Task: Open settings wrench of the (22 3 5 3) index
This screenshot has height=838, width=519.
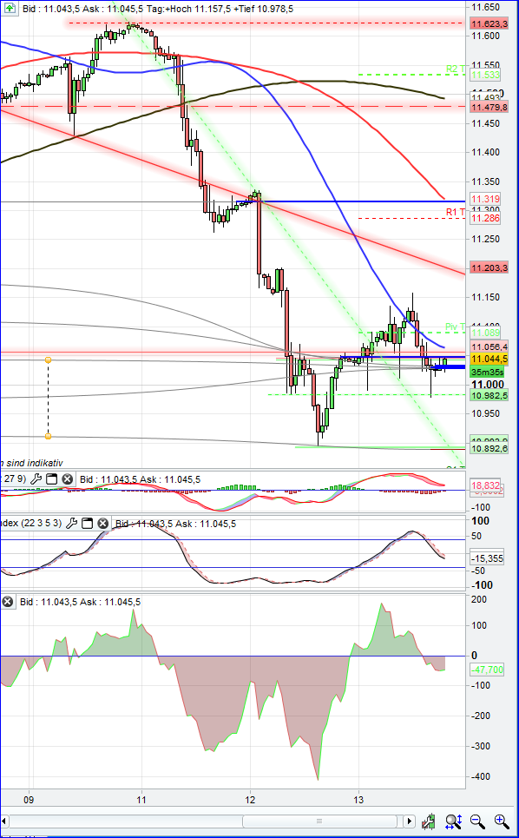Action: (x=71, y=524)
